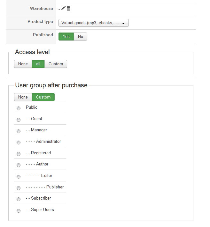Image resolution: width=210 pixels, height=227 pixels.
Task: Select the Author radio button
Action: 19,165
